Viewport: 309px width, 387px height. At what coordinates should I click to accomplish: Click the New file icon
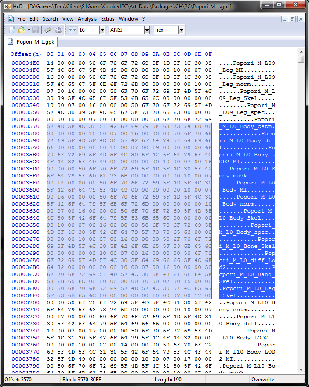(12, 30)
